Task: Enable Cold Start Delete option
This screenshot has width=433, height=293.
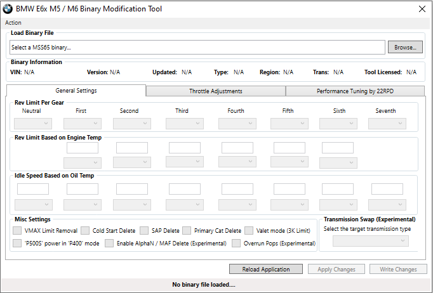Action: coord(85,230)
